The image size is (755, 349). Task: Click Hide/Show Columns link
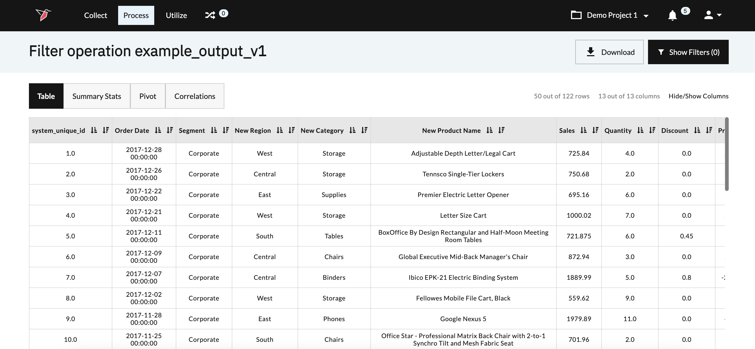(x=698, y=96)
